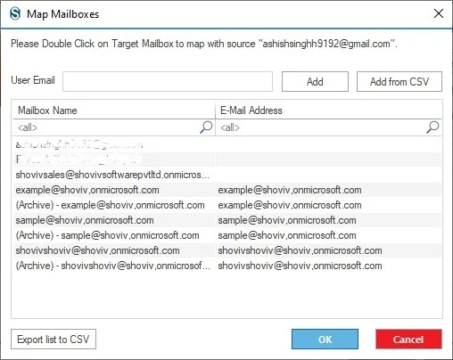
Task: Select the shovivsales@shovivsoftwarepvtltd mailbox row
Action: coord(227,175)
